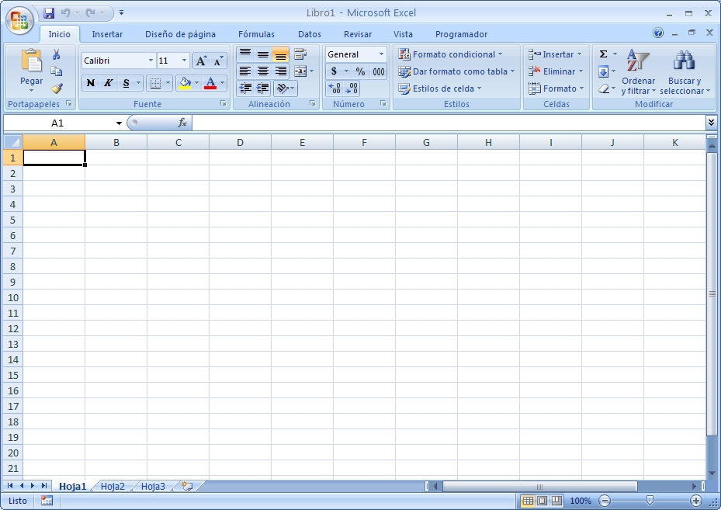Viewport: 721px width, 510px height.
Task: Toggle bottom vertical alignment
Action: 280,54
